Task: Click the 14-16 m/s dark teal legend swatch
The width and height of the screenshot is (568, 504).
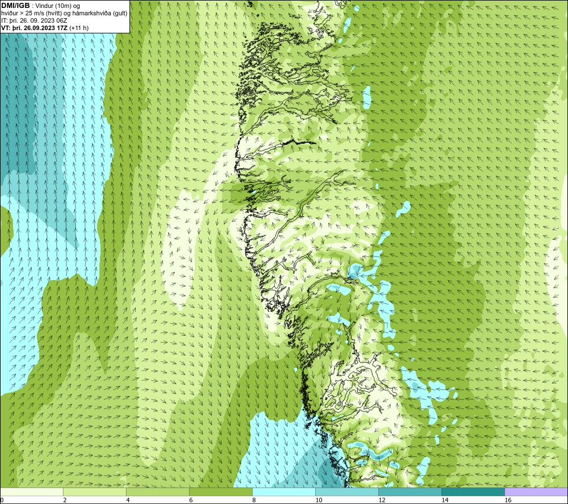Action: [473, 491]
